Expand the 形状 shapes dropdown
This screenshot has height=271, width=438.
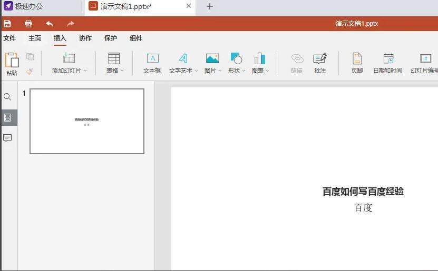click(x=244, y=71)
